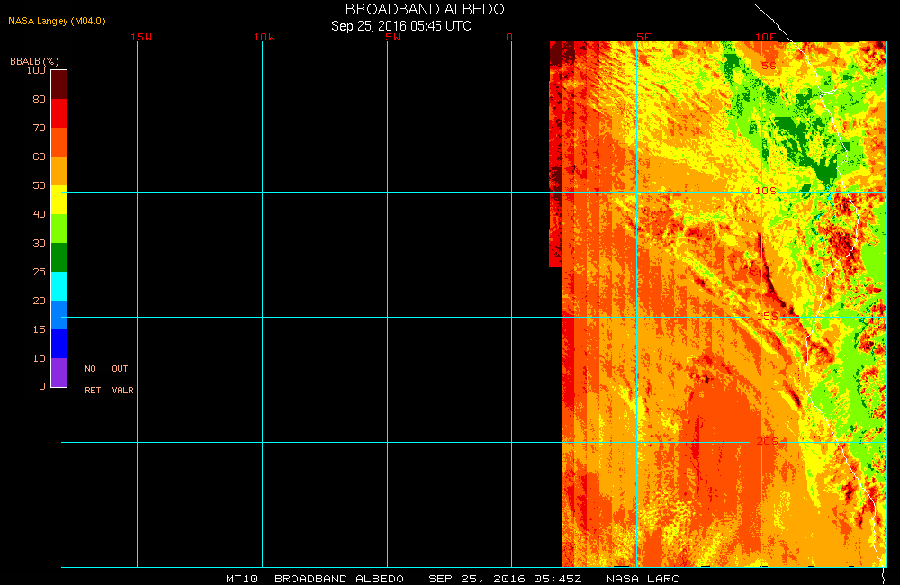Click the light green 30-40% legend swatch
Viewport: 900px width, 585px height.
tap(58, 229)
